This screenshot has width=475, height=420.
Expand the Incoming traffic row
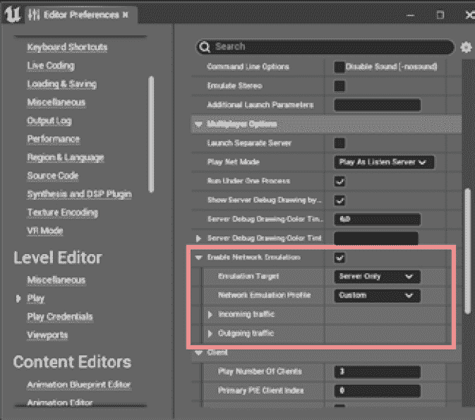(210, 315)
